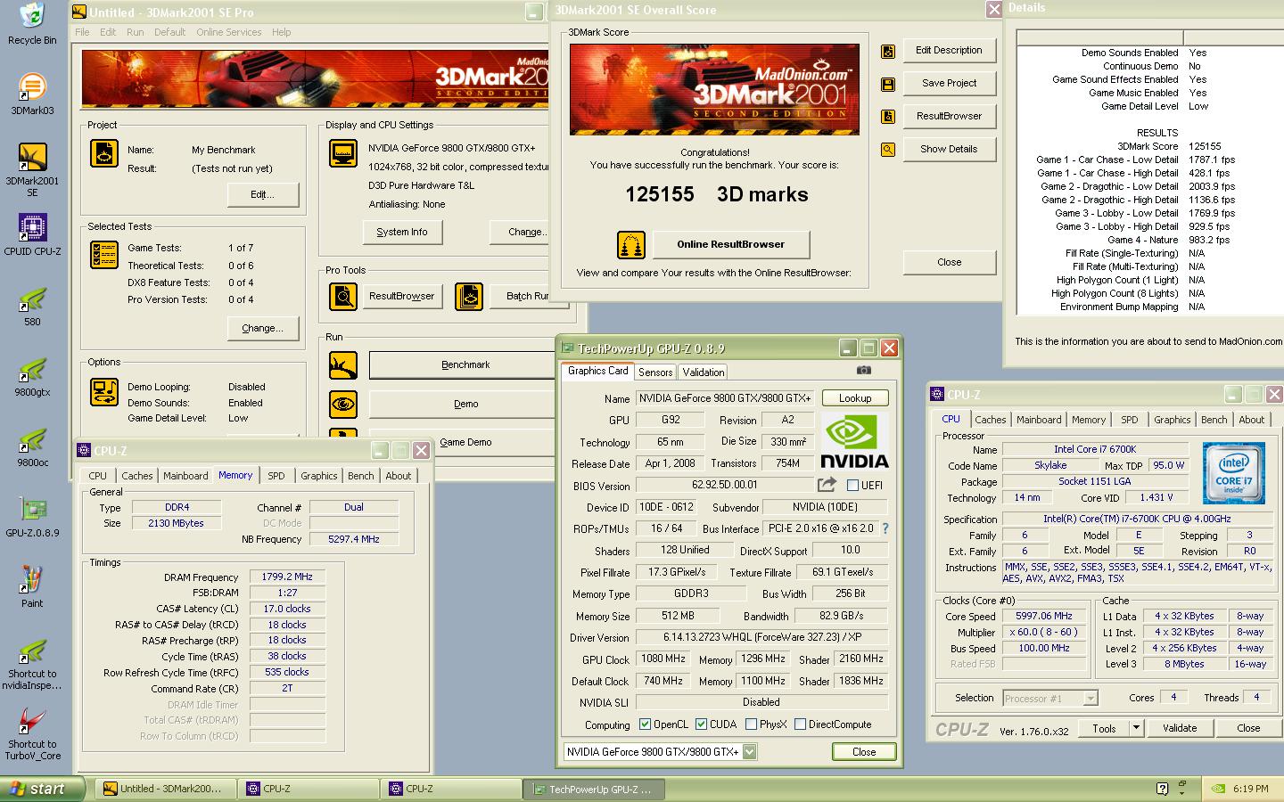The image size is (1284, 802).
Task: Click the Save Project button
Action: click(949, 83)
